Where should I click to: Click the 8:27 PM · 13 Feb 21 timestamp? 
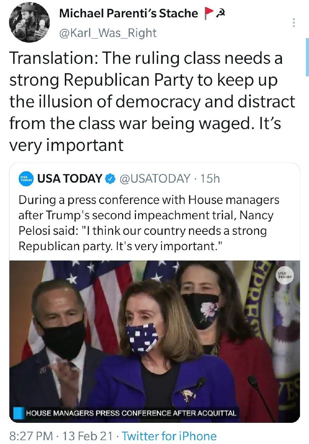(x=61, y=436)
